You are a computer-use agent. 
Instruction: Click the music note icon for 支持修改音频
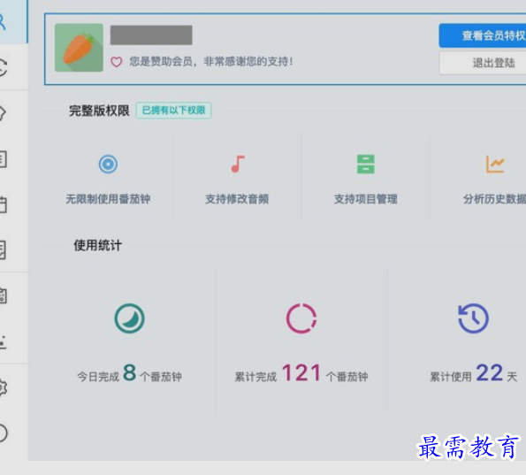(238, 165)
